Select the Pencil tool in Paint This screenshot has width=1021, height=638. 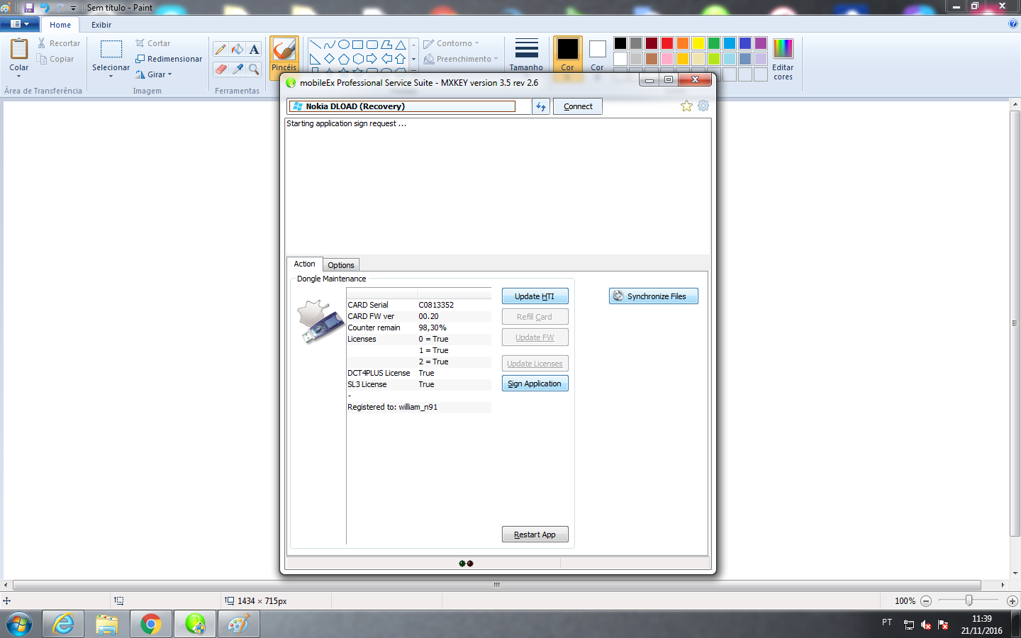(221, 49)
